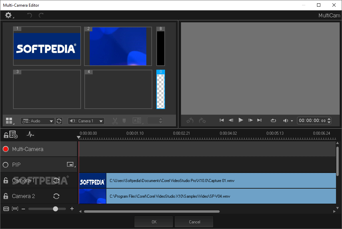The height and width of the screenshot is (229, 342).
Task: Click the sync button beside Audio dropdown
Action: click(x=59, y=121)
